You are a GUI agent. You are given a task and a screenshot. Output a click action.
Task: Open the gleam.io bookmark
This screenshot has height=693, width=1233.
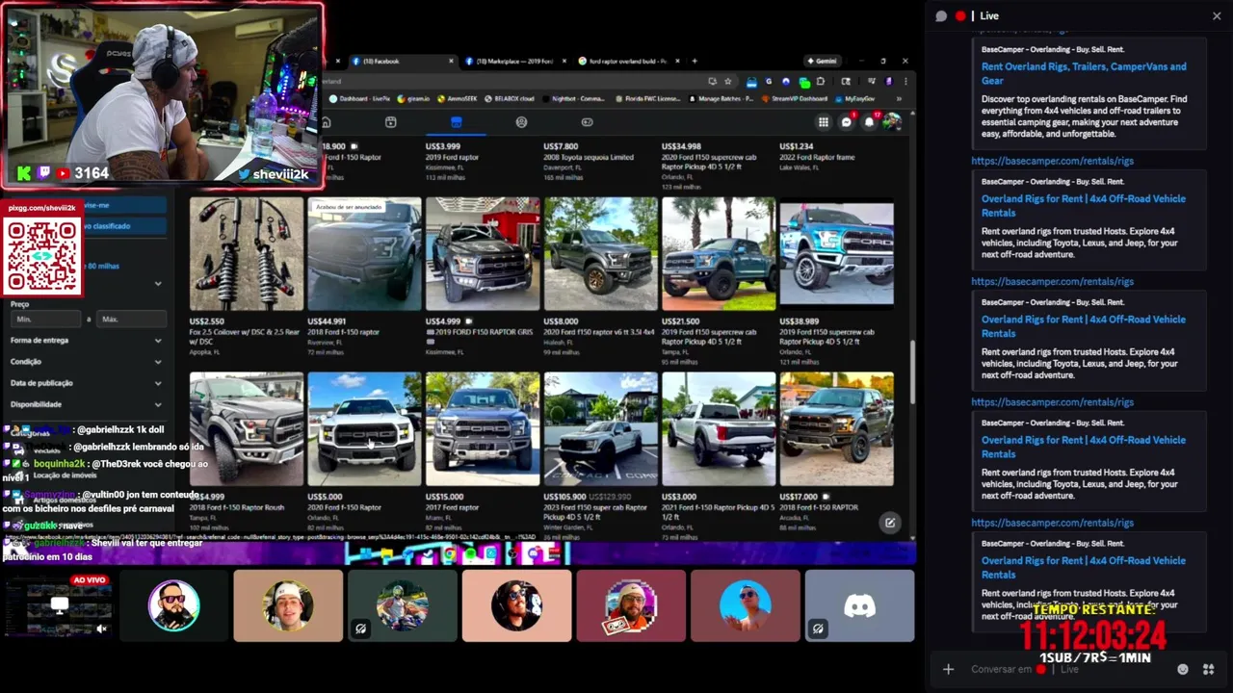coord(414,98)
